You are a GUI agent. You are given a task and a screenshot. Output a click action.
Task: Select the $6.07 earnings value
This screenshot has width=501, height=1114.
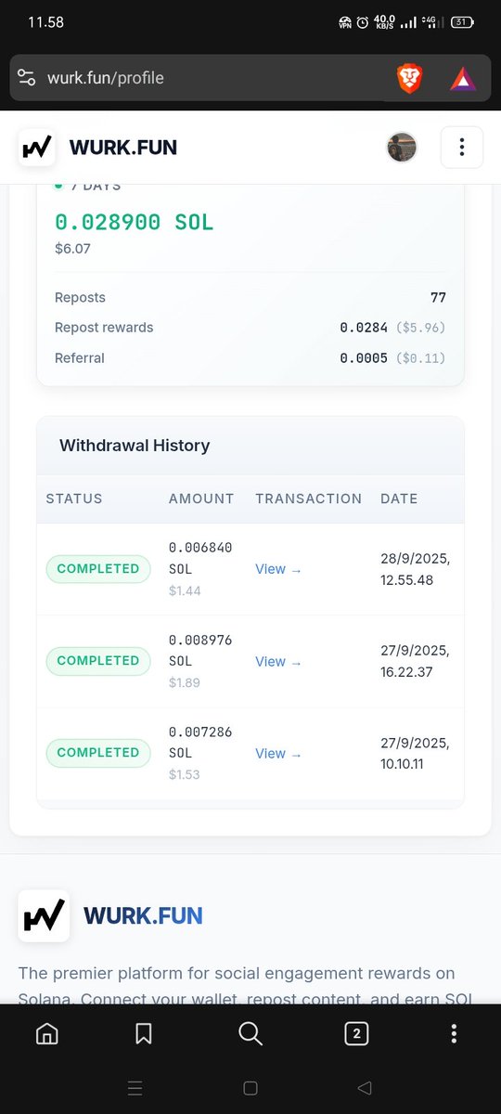(73, 249)
